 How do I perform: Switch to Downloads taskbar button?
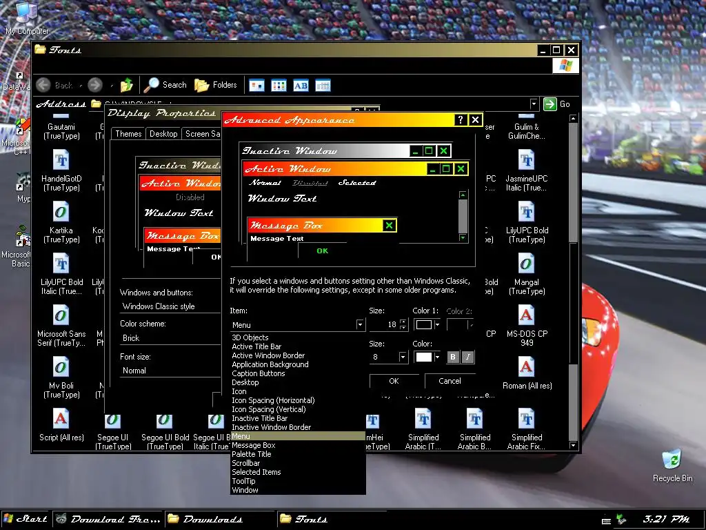tap(221, 519)
